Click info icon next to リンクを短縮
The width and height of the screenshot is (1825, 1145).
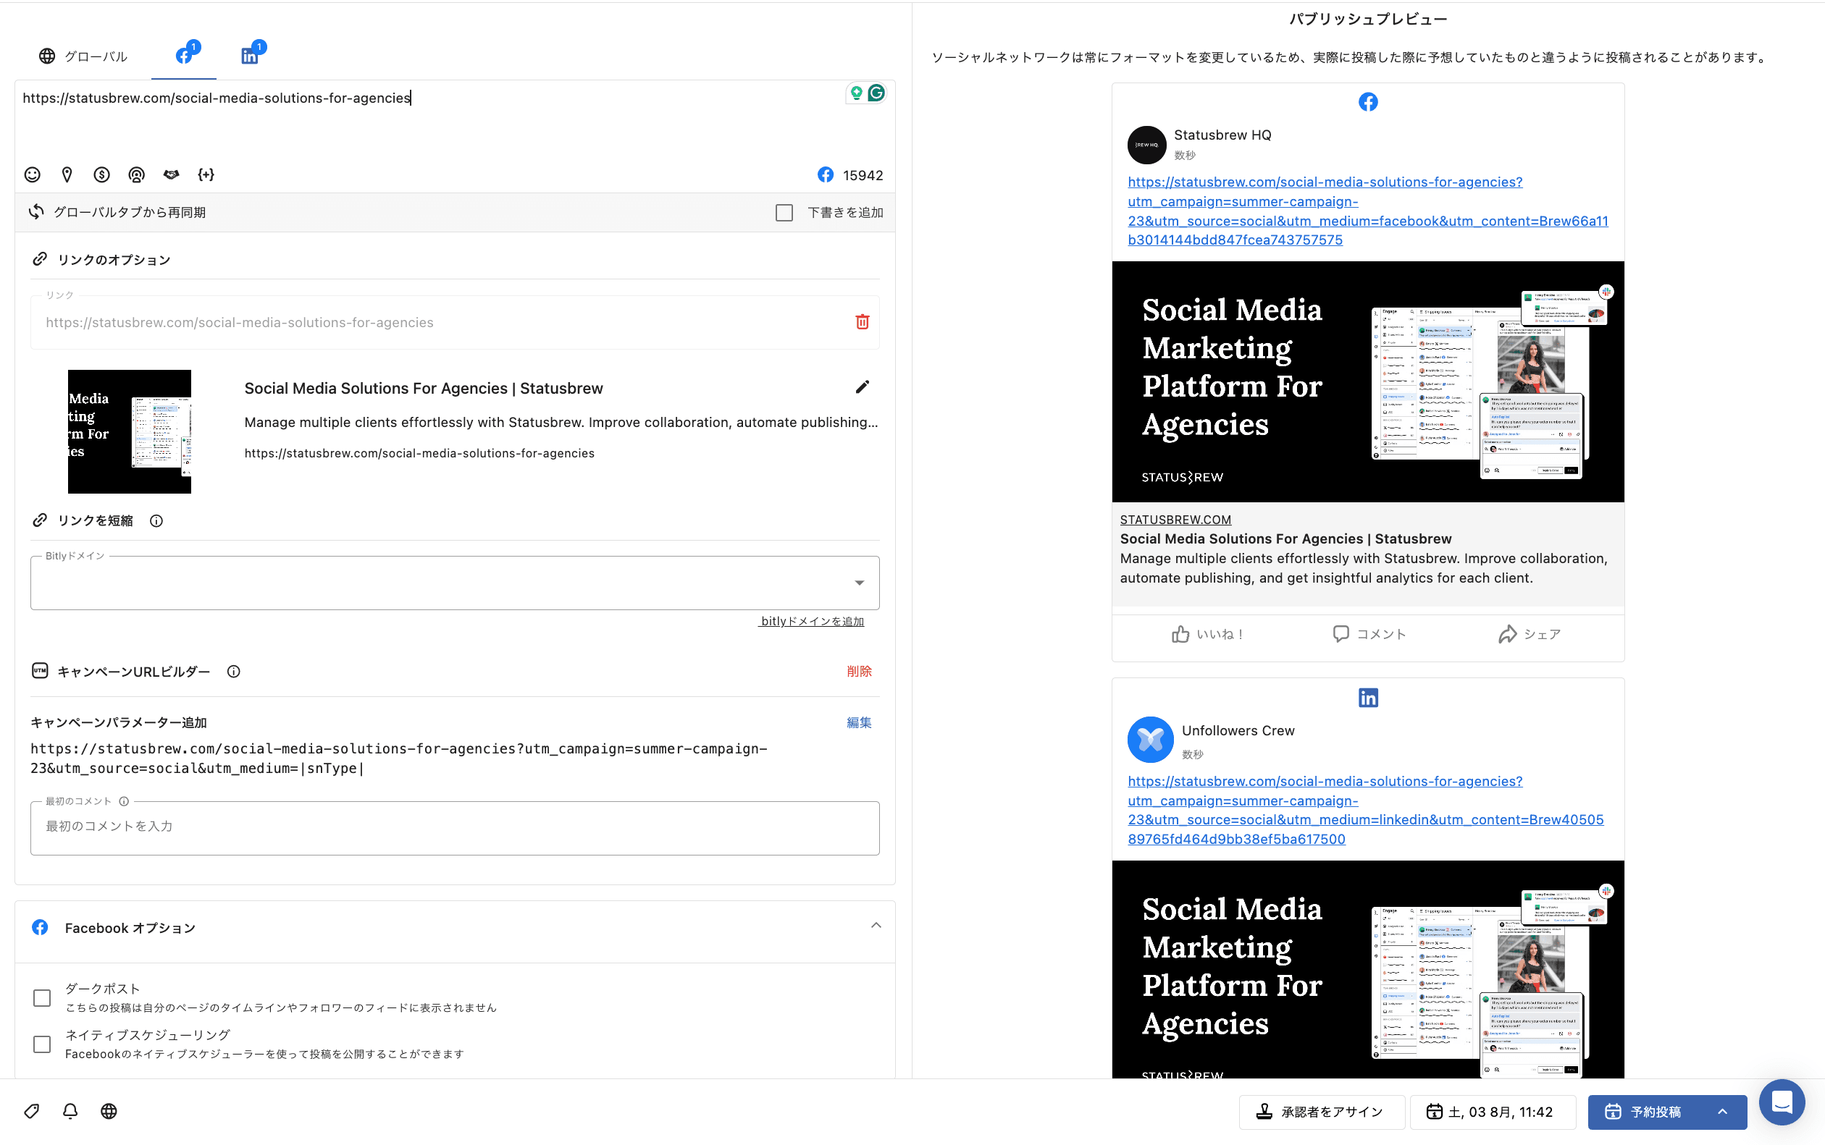click(156, 521)
